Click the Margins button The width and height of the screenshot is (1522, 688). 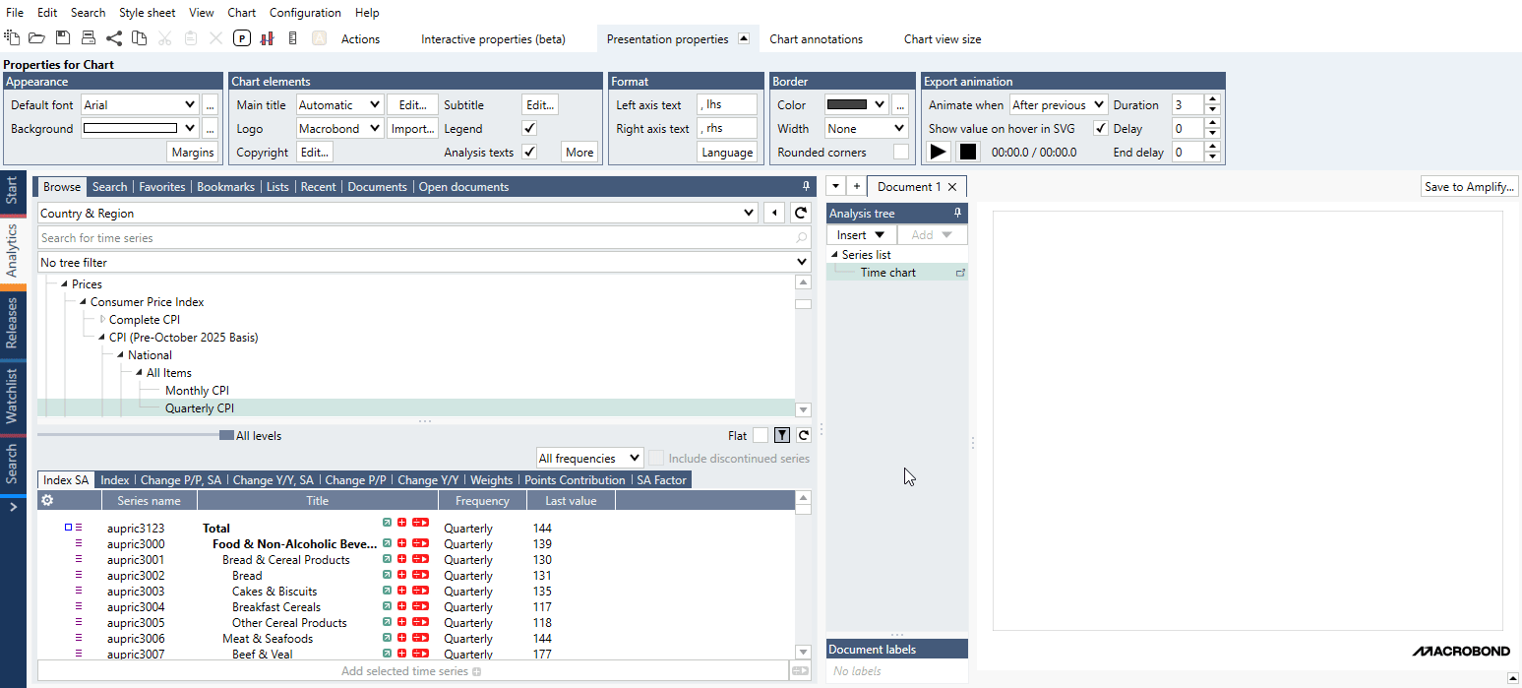[193, 153]
